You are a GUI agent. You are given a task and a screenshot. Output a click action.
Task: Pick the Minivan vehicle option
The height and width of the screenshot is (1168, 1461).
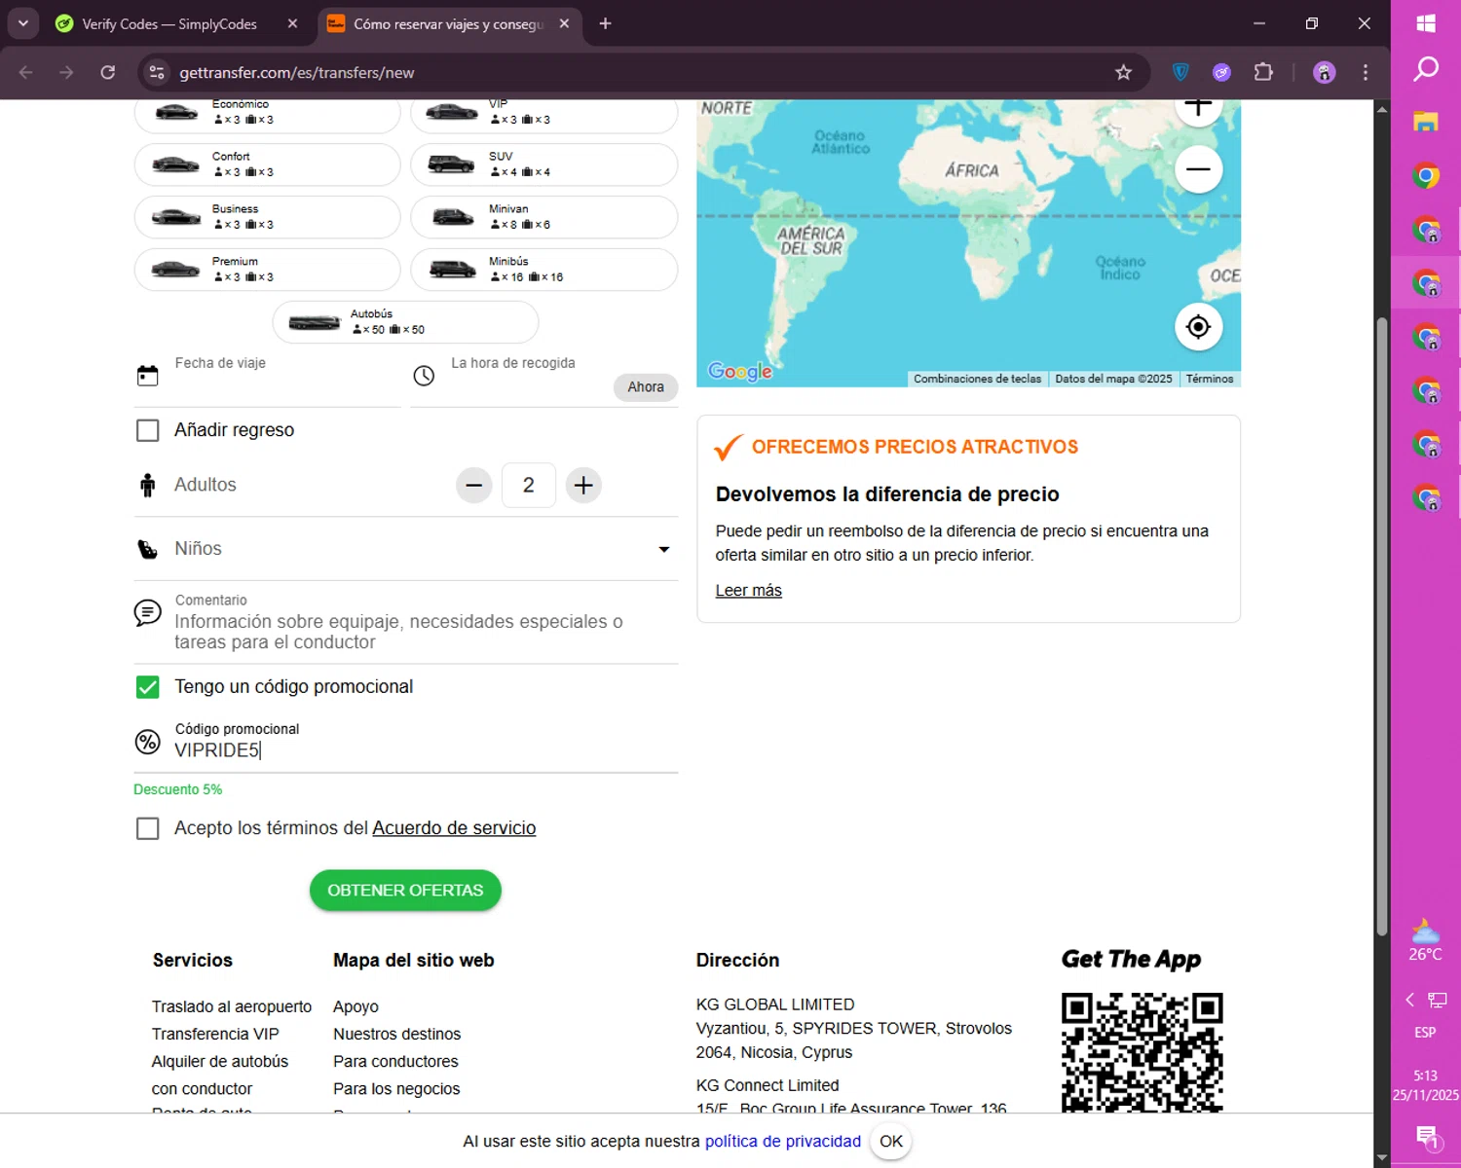[543, 217]
